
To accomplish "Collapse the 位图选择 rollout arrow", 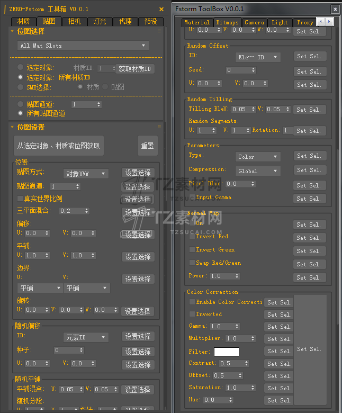I will click(12, 31).
